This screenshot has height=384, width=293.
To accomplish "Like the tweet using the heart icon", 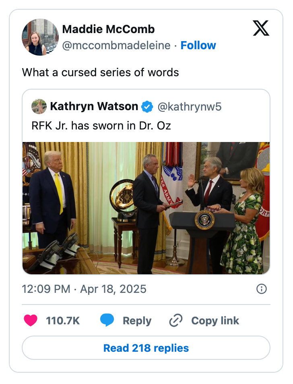I will [31, 321].
